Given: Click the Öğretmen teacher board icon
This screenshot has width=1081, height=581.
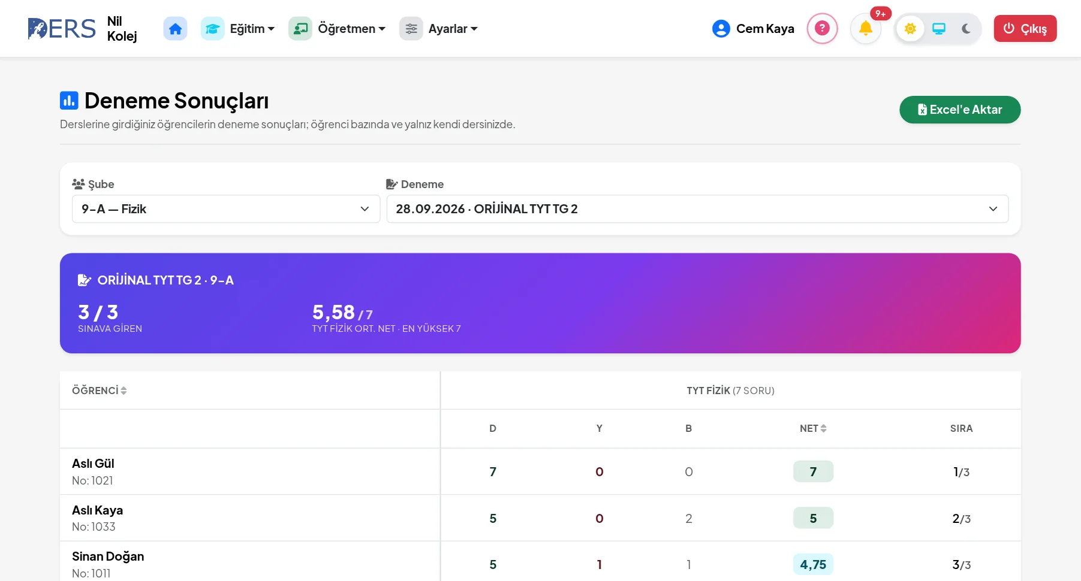Looking at the screenshot, I should (x=300, y=29).
